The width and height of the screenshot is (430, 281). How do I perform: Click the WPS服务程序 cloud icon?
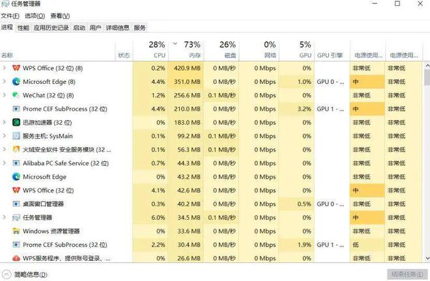coord(16,258)
